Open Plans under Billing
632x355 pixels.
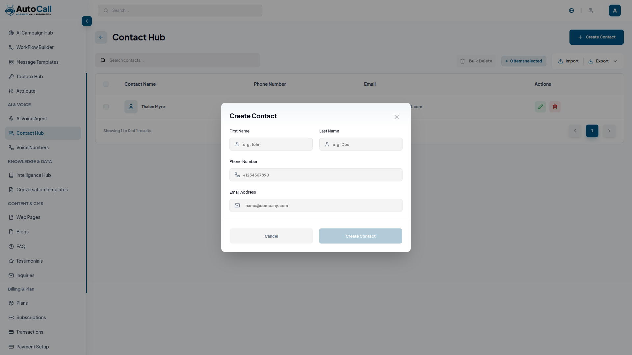coord(43,303)
